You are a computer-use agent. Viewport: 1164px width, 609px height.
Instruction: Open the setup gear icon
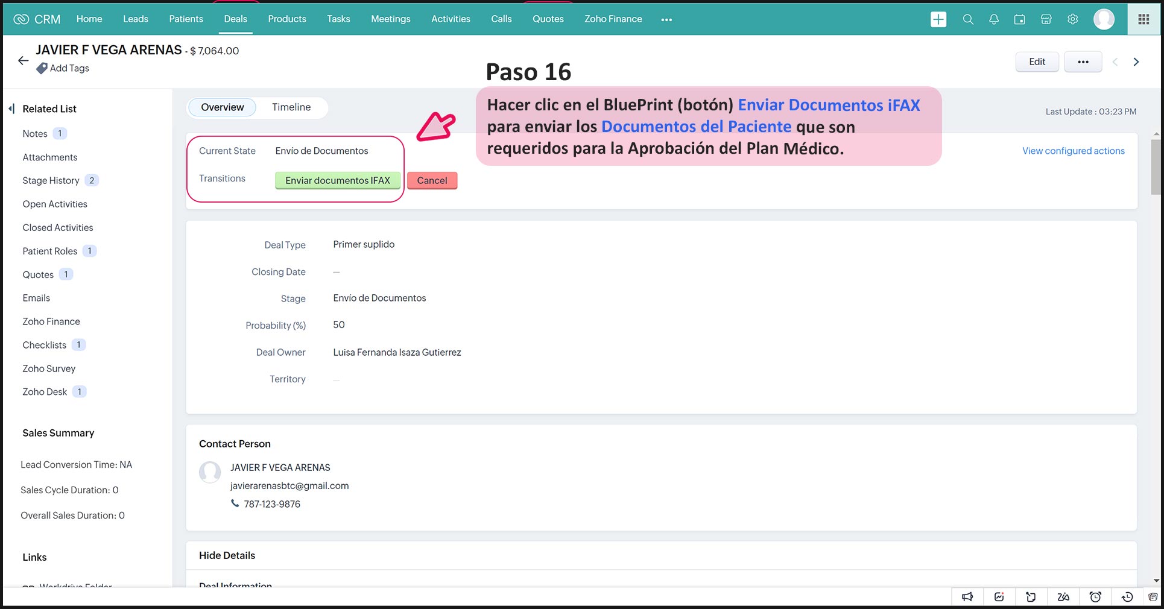[x=1072, y=19]
